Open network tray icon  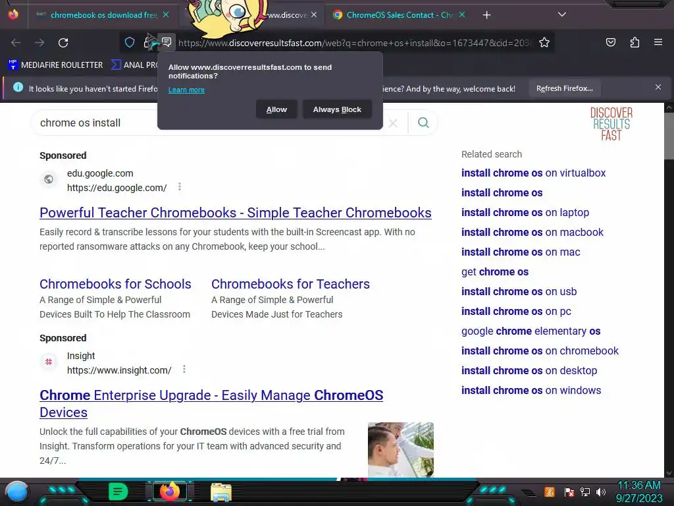point(584,492)
